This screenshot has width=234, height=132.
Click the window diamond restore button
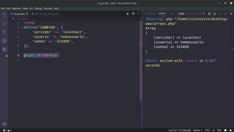click(225, 3)
